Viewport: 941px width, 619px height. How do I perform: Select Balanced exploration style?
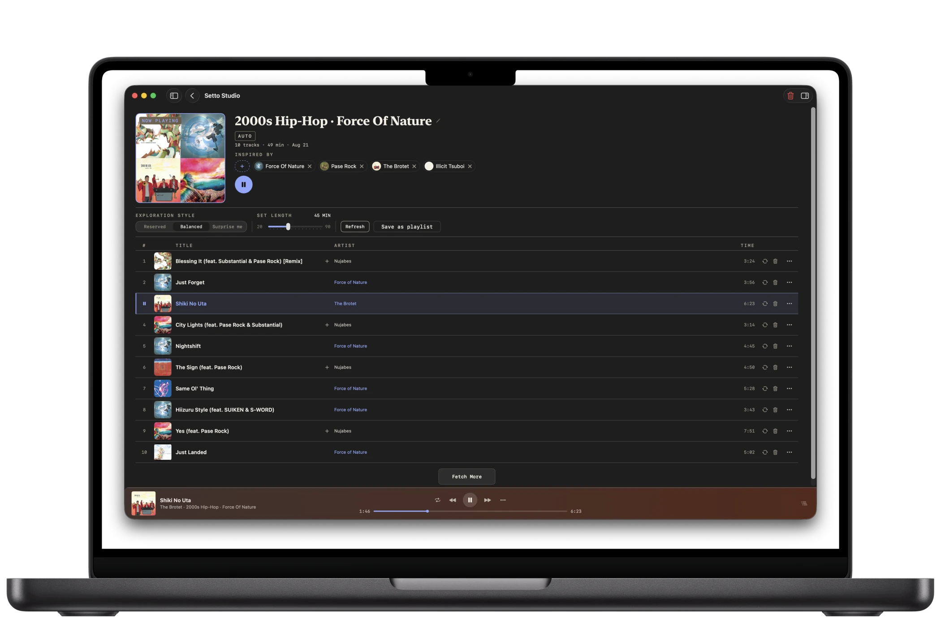[x=191, y=227]
